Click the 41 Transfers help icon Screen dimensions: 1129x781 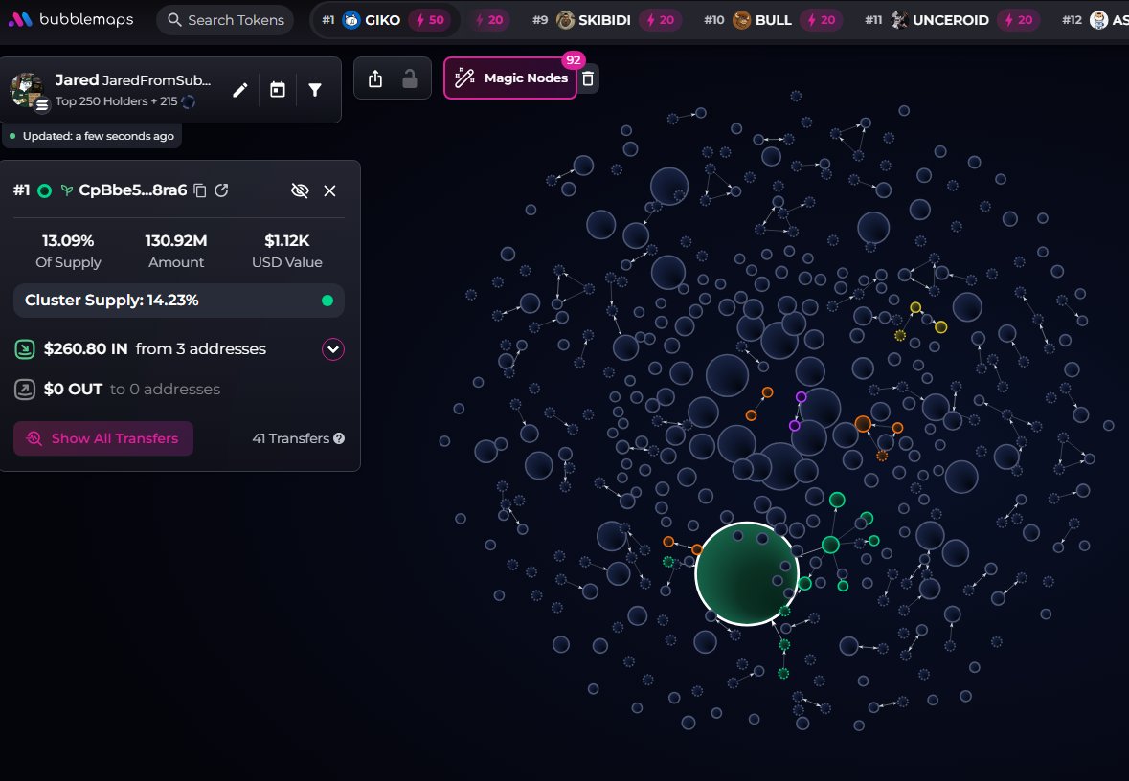338,438
